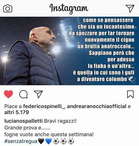Tap the black heart emoji in caption
The height and width of the screenshot is (146, 139).
click(41, 141)
